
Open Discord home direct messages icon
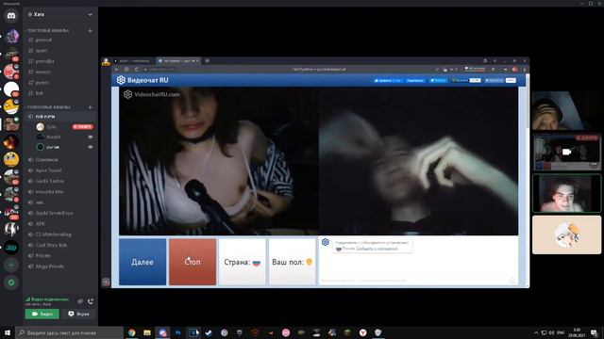click(x=11, y=16)
